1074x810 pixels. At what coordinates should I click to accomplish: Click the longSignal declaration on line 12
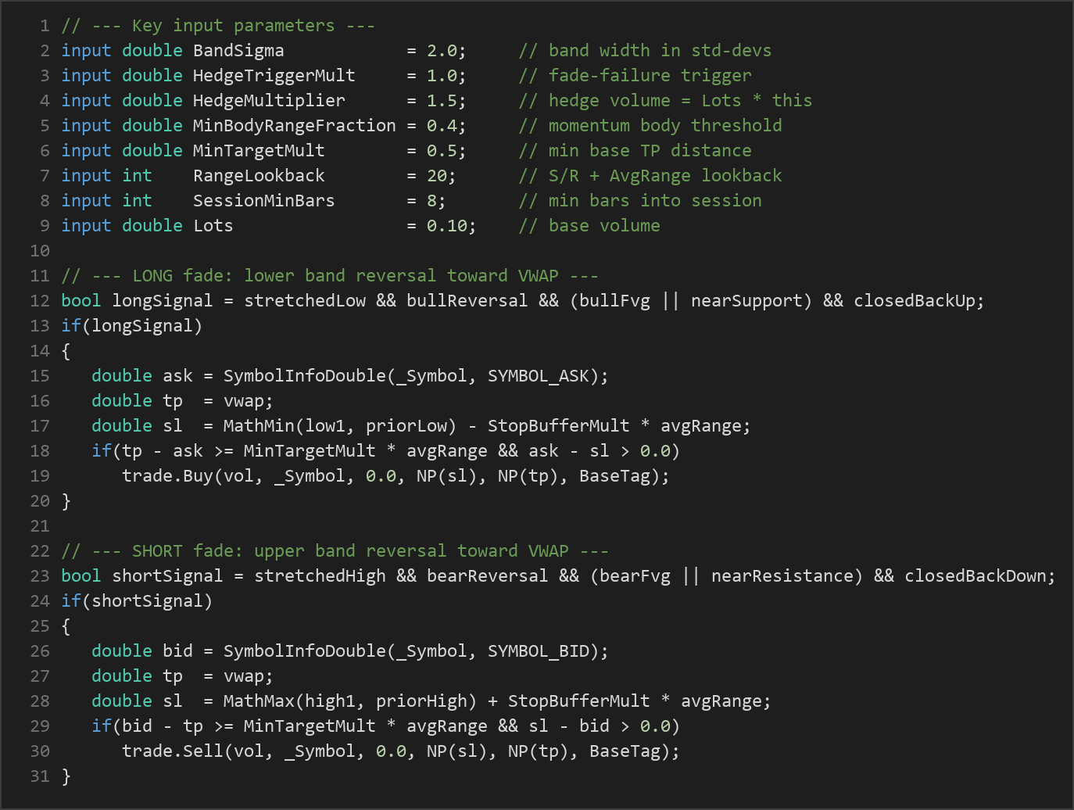pos(162,301)
